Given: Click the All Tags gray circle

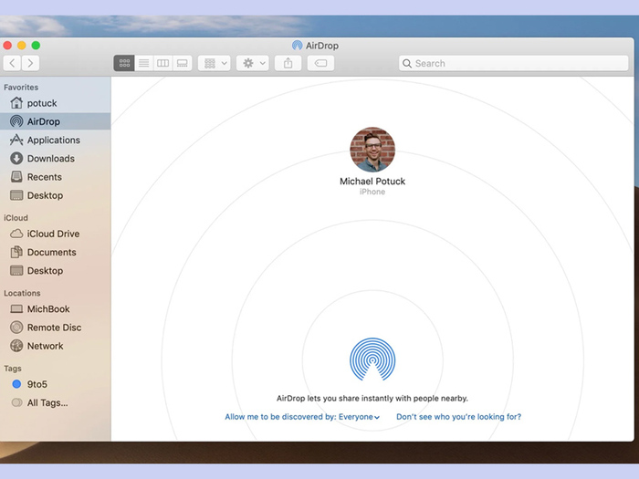Looking at the screenshot, I should click(x=16, y=402).
